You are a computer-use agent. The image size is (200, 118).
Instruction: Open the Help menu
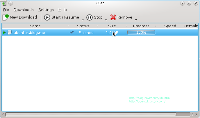[63, 10]
